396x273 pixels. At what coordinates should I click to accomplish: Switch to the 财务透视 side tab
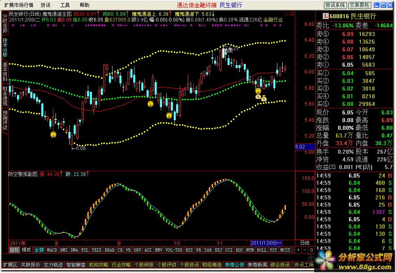(x=5, y=96)
